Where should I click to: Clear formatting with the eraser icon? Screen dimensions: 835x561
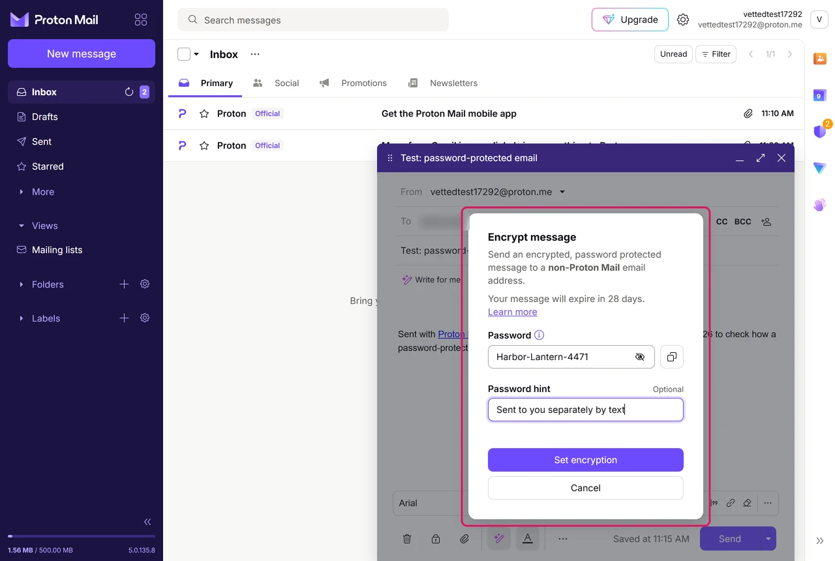click(748, 503)
